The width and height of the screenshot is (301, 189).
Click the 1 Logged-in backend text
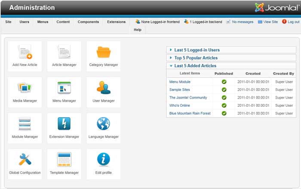(206, 22)
